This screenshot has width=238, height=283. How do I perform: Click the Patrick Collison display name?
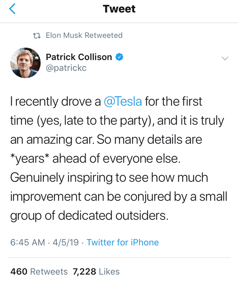(x=79, y=57)
